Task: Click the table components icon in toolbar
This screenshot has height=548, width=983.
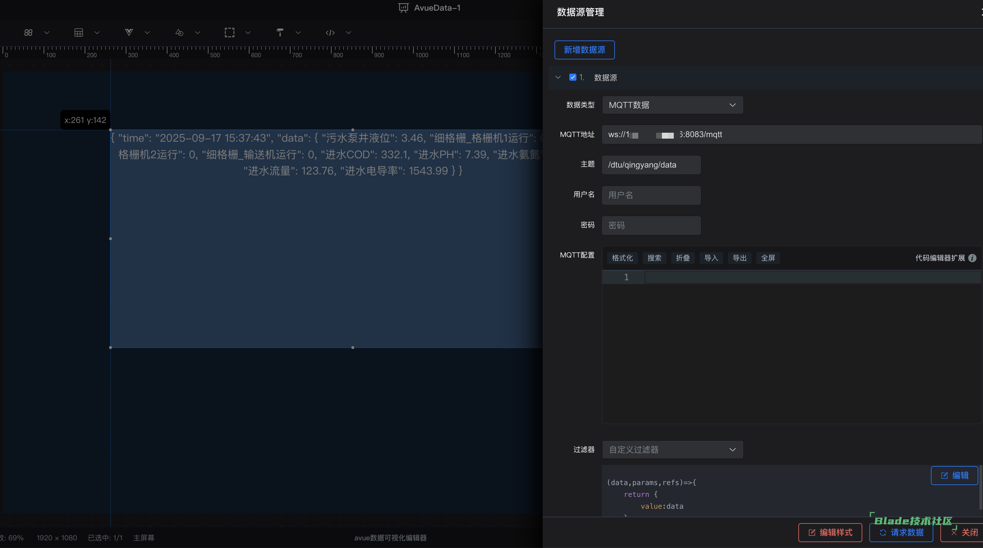Action: 79,33
